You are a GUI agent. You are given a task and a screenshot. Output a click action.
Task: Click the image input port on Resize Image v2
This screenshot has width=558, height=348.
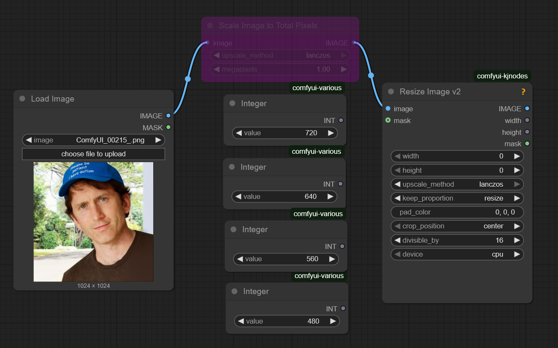tap(388, 109)
